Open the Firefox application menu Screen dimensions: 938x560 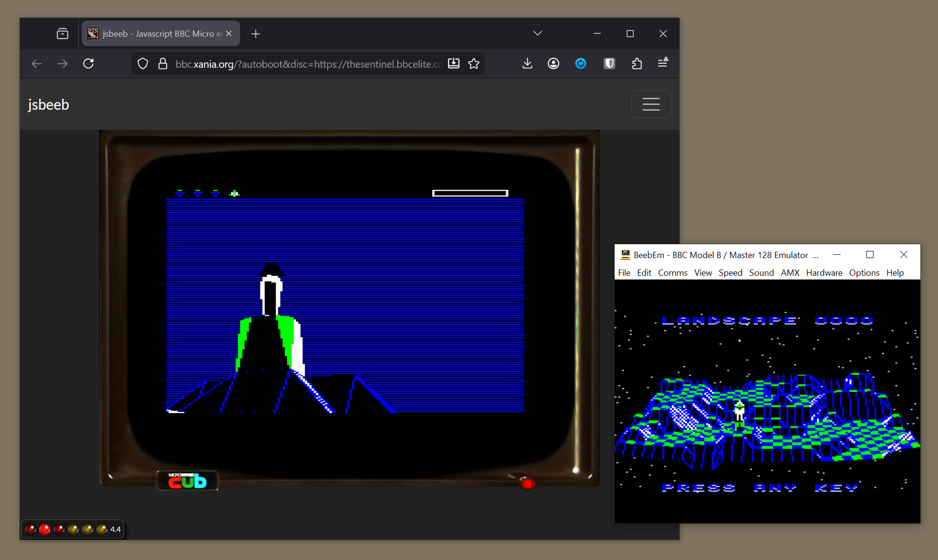(x=663, y=63)
